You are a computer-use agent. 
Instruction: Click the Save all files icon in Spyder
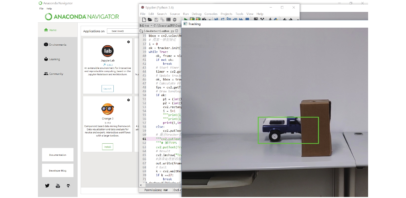[x=162, y=20]
